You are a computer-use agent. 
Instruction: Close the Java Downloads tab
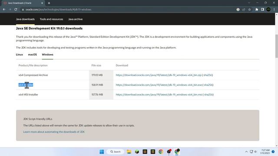point(42,3)
